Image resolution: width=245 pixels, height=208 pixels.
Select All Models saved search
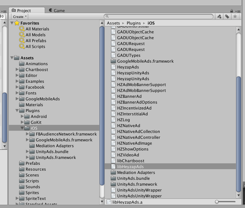pos(36,35)
